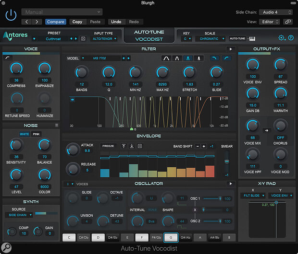
Task: Open the VOICE ENV Y-axis menu
Action: [281, 196]
